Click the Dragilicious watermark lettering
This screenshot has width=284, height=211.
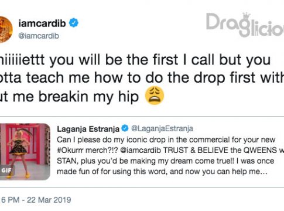pos(245,25)
